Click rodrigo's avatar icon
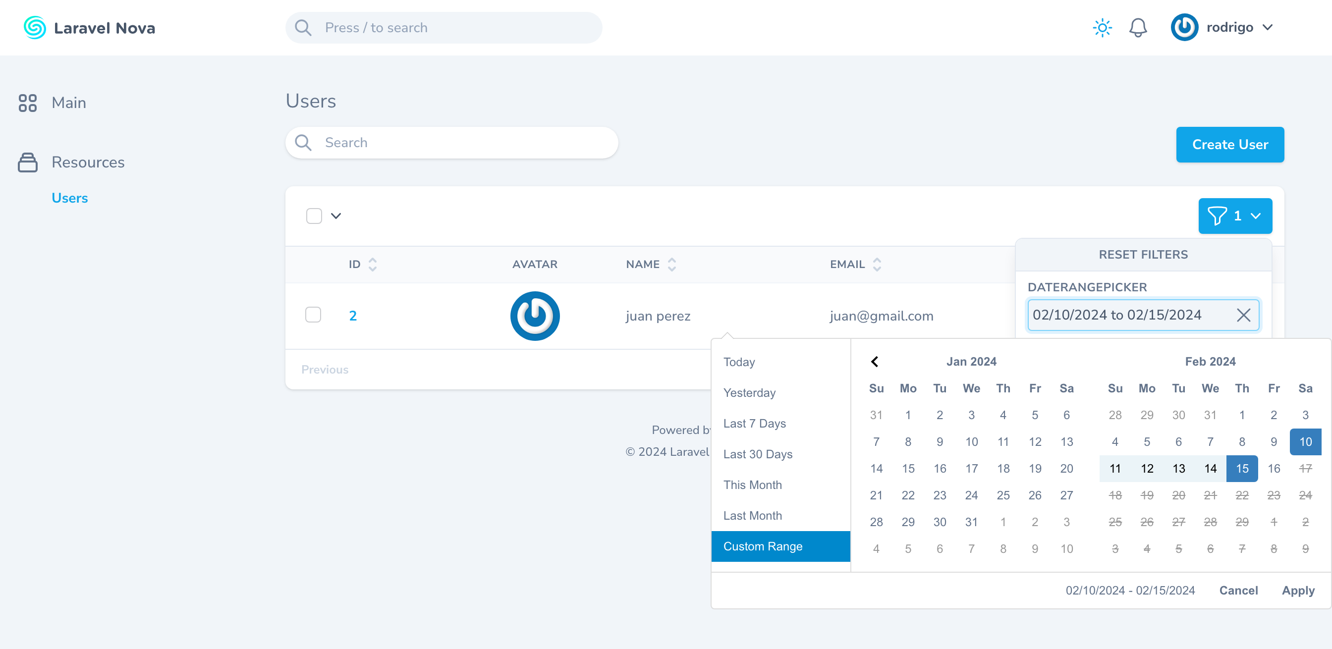The image size is (1332, 649). point(1184,27)
